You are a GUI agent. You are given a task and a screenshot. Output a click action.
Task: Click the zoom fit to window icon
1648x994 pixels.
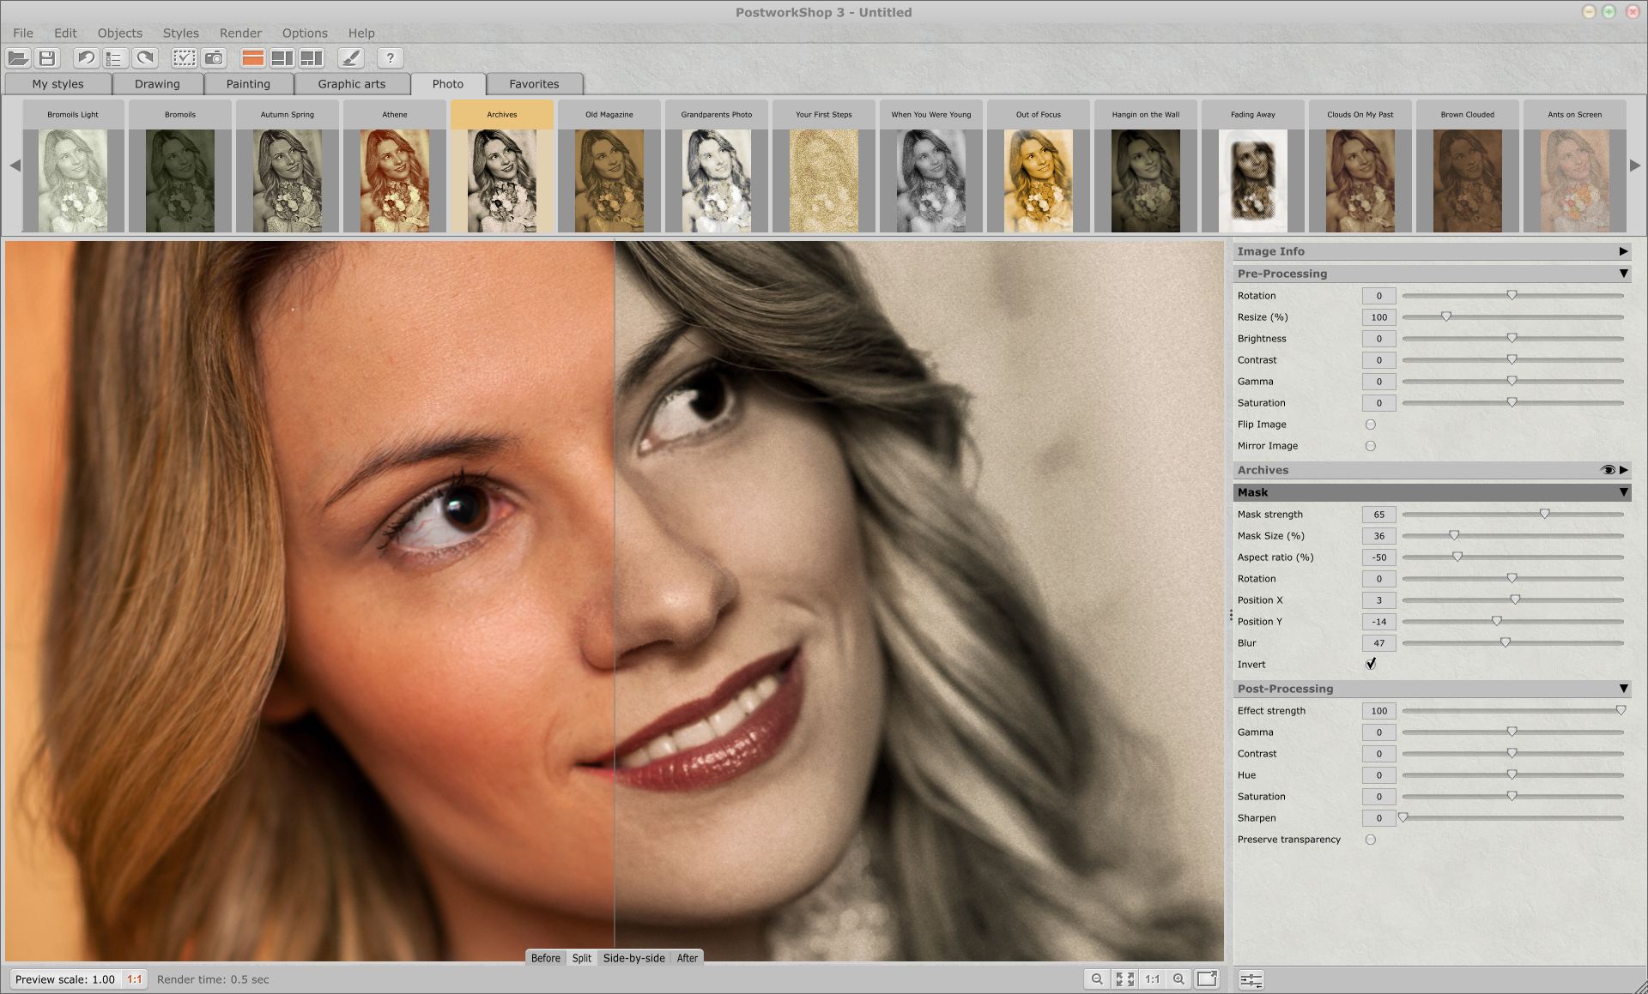click(x=1123, y=978)
